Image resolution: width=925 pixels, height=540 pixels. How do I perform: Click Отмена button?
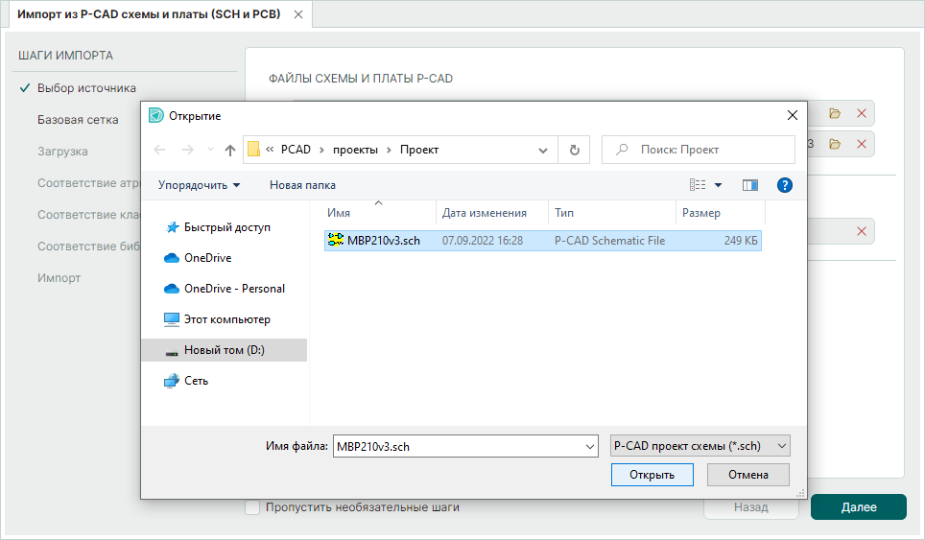click(748, 475)
